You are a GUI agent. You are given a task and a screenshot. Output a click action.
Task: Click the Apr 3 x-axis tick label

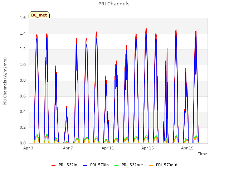[28, 148]
